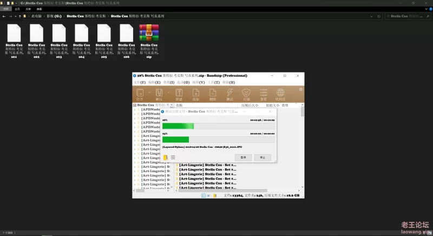Open the dropdown arrow next to Open (打开)
The image size is (433, 236).
pyautogui.click(x=149, y=93)
